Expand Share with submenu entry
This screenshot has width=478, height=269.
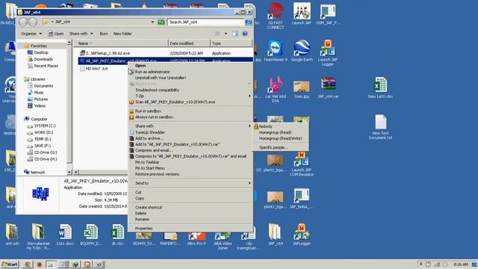pyautogui.click(x=190, y=126)
